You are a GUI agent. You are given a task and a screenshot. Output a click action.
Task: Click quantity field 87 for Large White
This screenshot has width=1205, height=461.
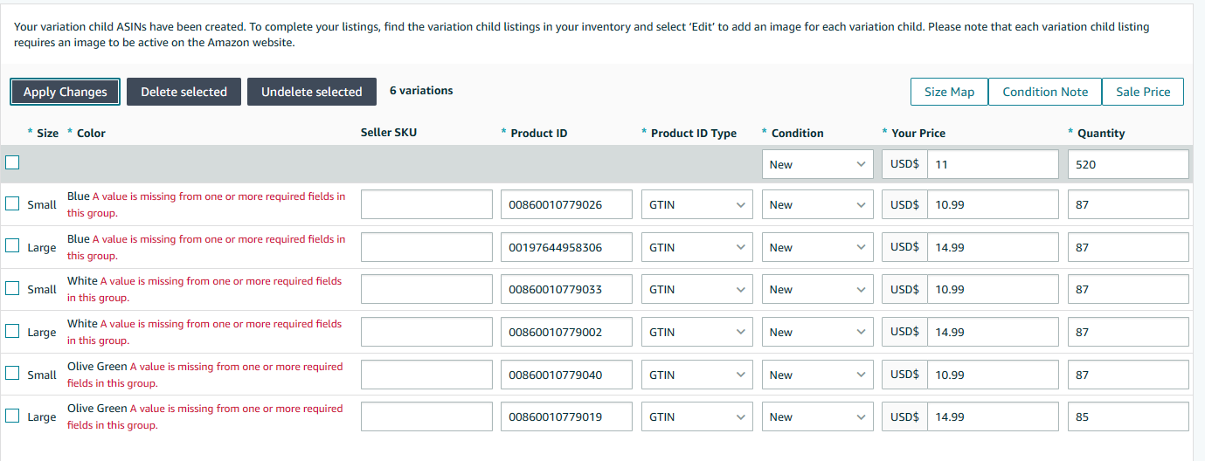tap(1128, 332)
